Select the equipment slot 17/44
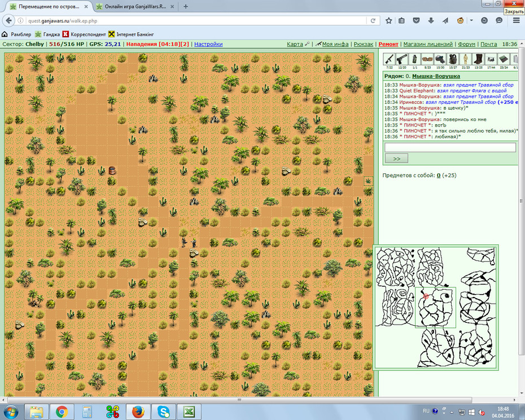This screenshot has height=420, width=525. click(491, 59)
